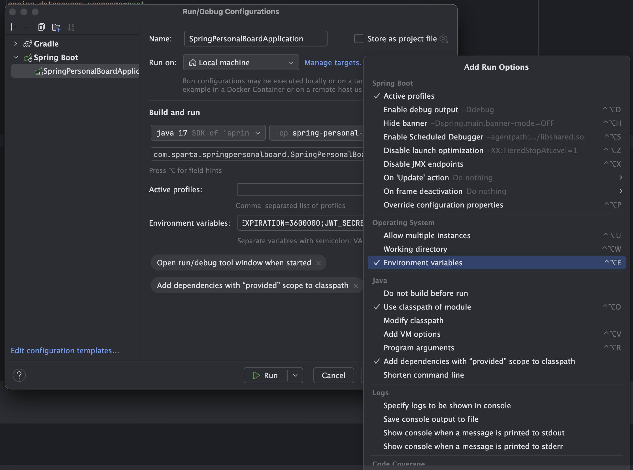Enable Store as project file checkbox
The image size is (633, 470).
click(359, 39)
